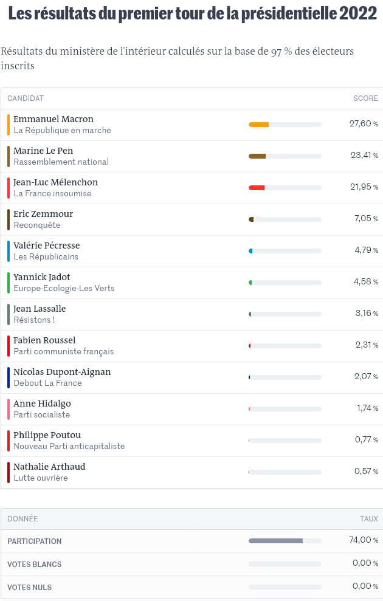This screenshot has height=601, width=383.
Task: Click the Nathalie Arthaud candidate name
Action: click(49, 467)
